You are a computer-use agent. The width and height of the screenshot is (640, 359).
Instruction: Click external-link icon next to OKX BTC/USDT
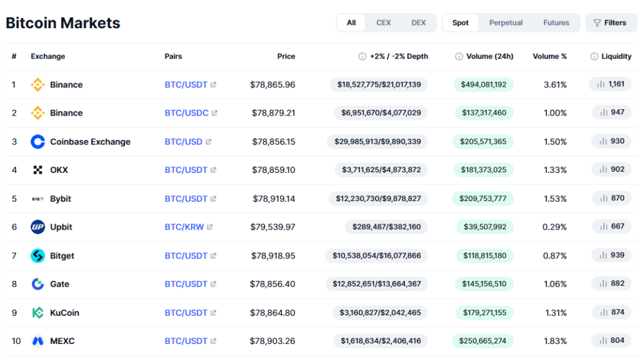click(x=213, y=170)
